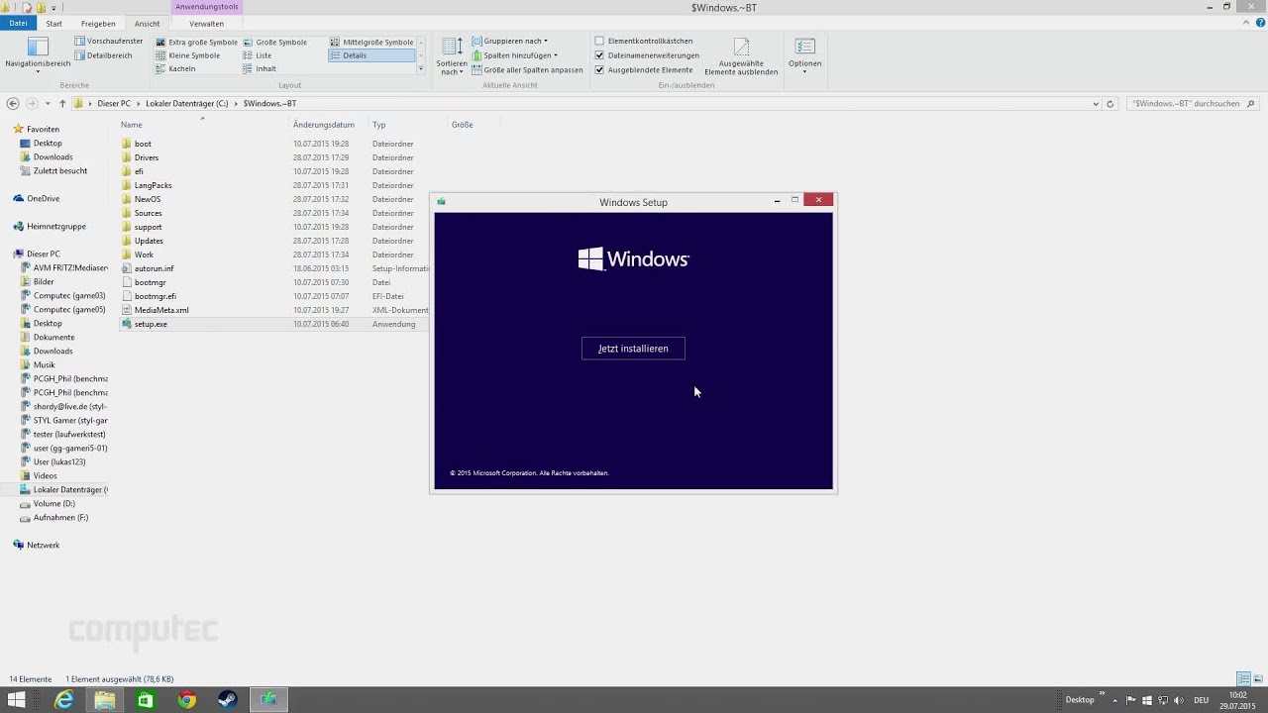Open recent locations dropdown arrow

pyautogui.click(x=48, y=103)
